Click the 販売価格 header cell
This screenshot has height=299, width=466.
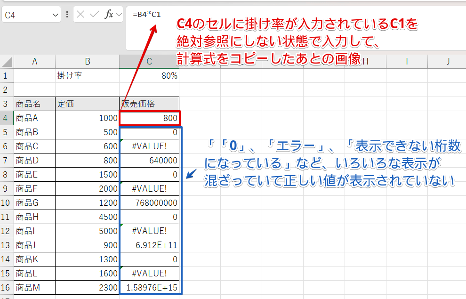149,104
